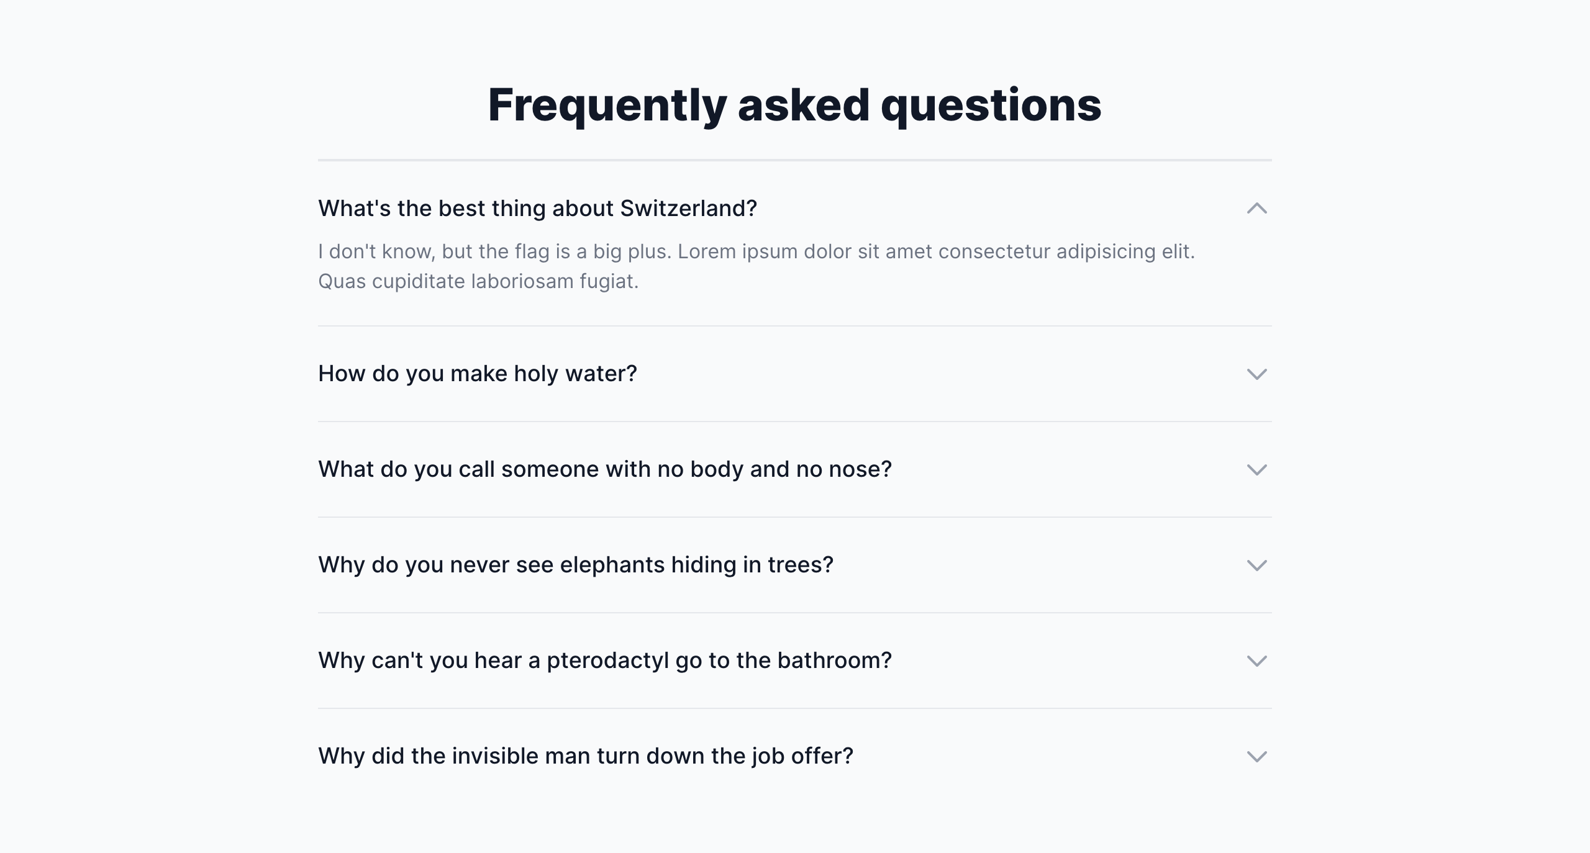Click the down chevron for the elephants question

click(1256, 566)
